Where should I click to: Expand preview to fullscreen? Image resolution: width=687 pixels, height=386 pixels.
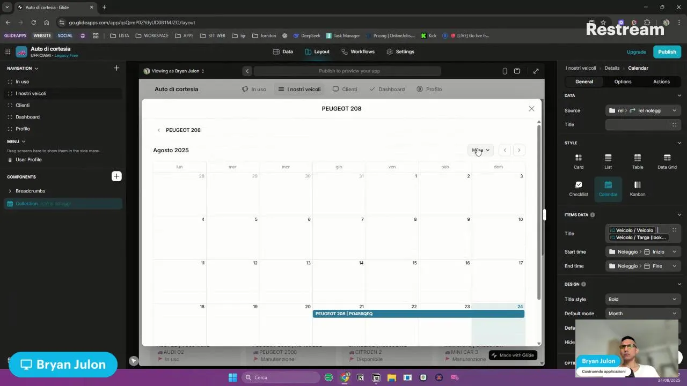pos(536,71)
